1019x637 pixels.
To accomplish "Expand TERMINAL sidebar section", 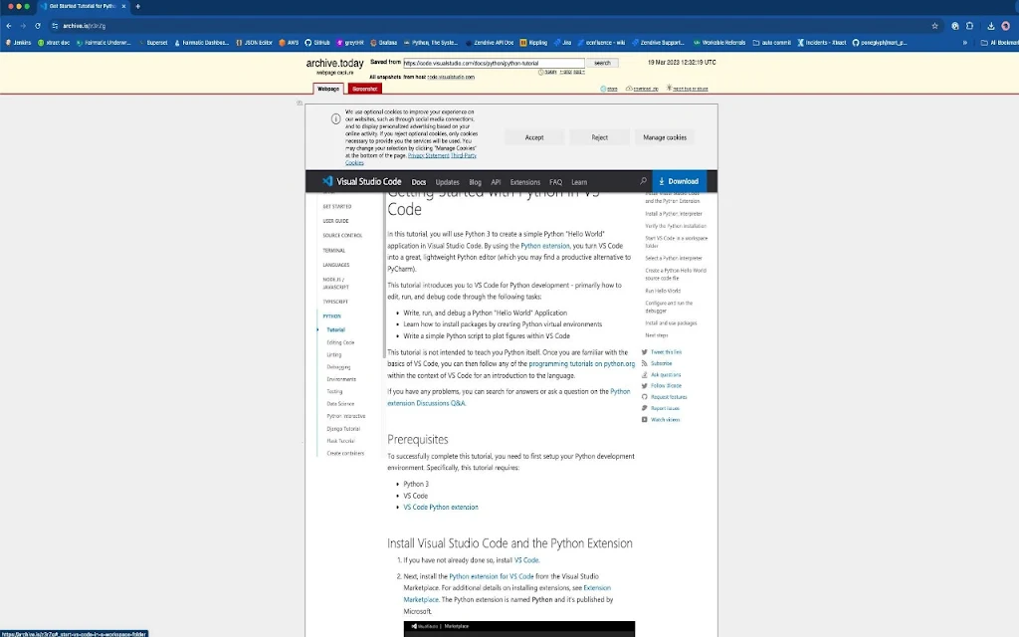I will (334, 250).
